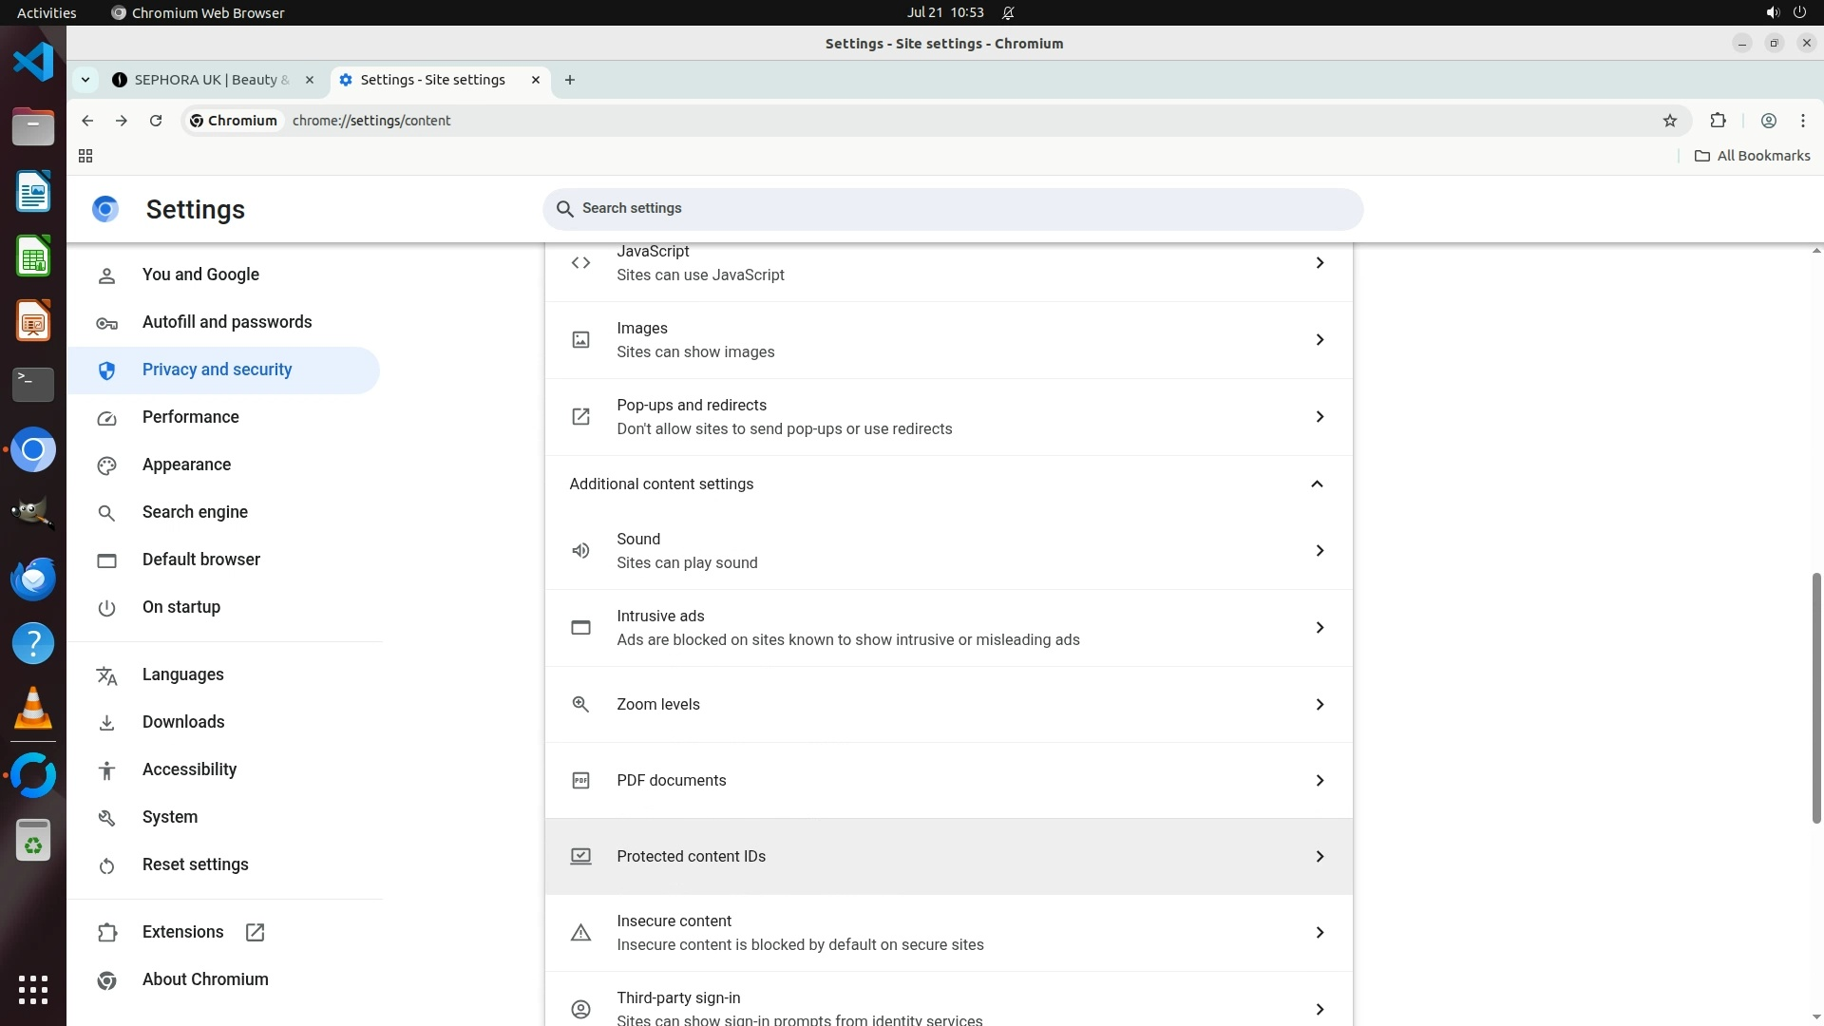Open Intrusive ads settings

948,628
